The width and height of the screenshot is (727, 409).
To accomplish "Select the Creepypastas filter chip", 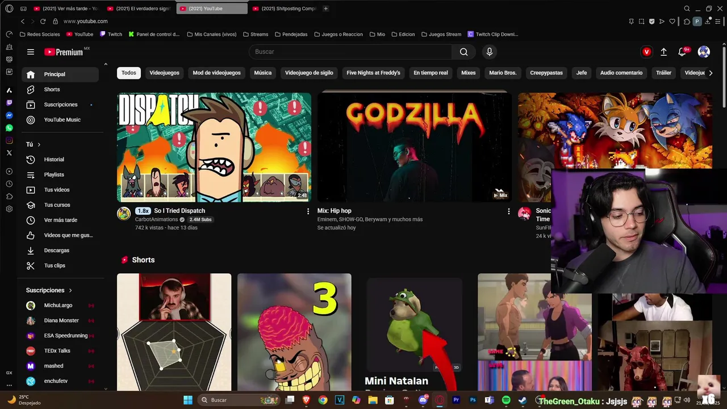I will coord(546,73).
